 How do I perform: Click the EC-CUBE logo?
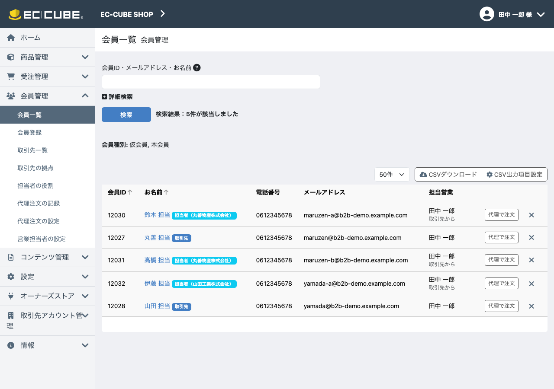point(46,14)
